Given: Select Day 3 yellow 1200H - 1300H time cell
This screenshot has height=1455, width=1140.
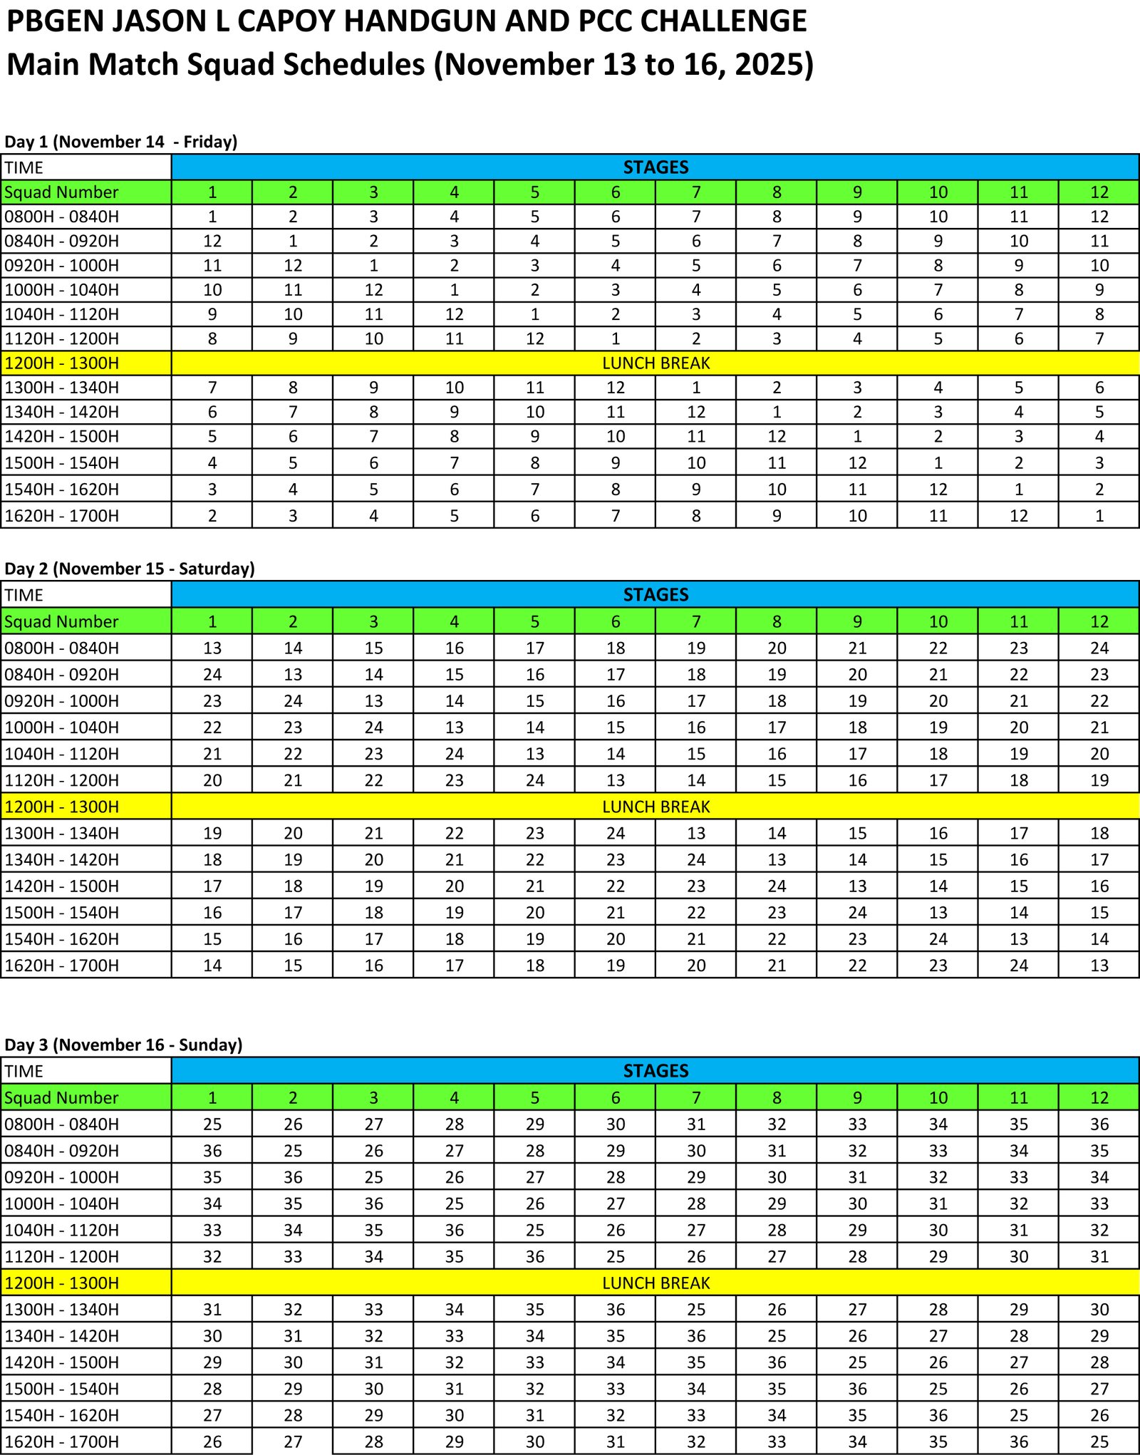Looking at the screenshot, I should pyautogui.click(x=85, y=1283).
